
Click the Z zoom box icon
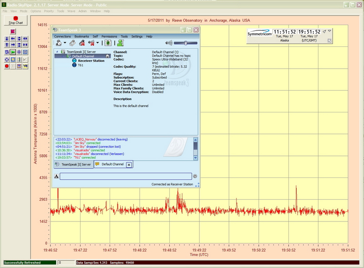pos(25,52)
